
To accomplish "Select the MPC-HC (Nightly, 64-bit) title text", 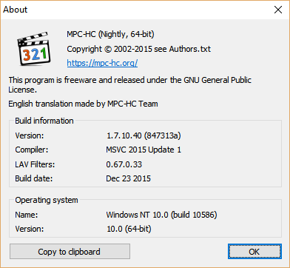I will (110, 34).
